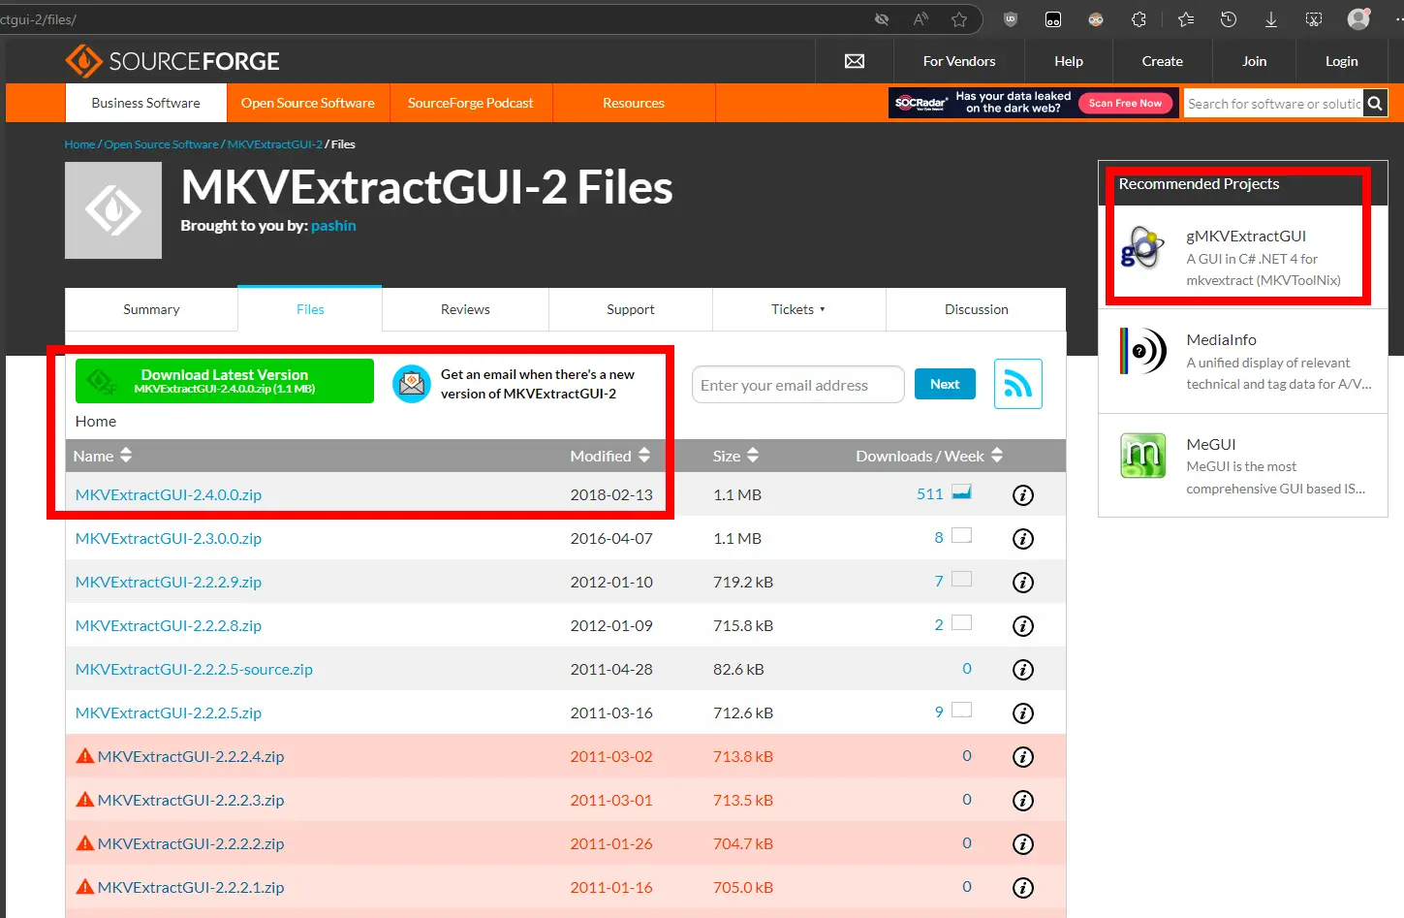Click the MeGUI project icon

click(x=1143, y=456)
